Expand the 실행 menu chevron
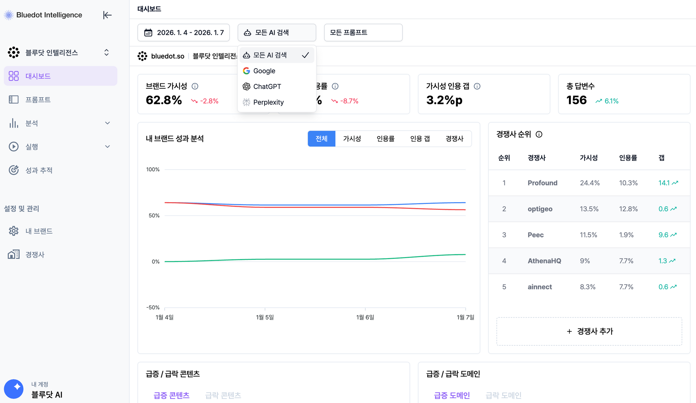Screen dimensions: 696x403 tap(108, 147)
